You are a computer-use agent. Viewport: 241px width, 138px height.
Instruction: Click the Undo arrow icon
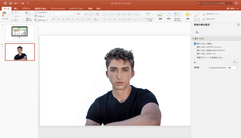pos(16,3)
